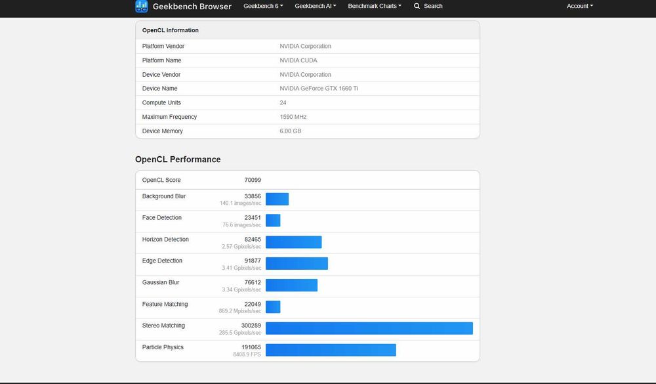Select the Device Vendor row label
The width and height of the screenshot is (656, 384).
pyautogui.click(x=161, y=75)
